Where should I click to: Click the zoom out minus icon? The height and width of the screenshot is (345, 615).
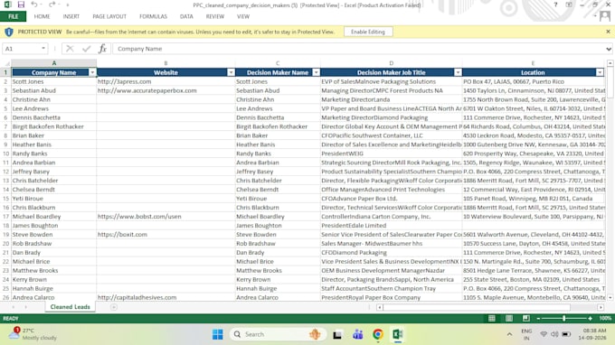[538, 319]
